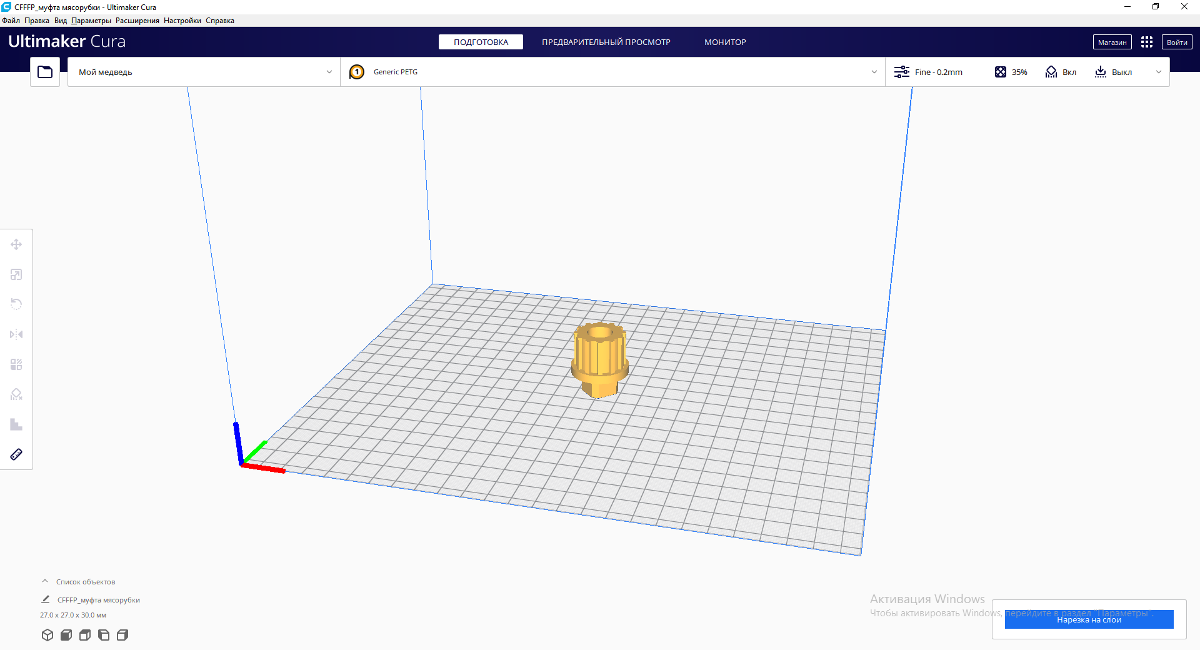1200x650 pixels.
Task: Select the Move tool in left toolbar
Action: point(16,244)
